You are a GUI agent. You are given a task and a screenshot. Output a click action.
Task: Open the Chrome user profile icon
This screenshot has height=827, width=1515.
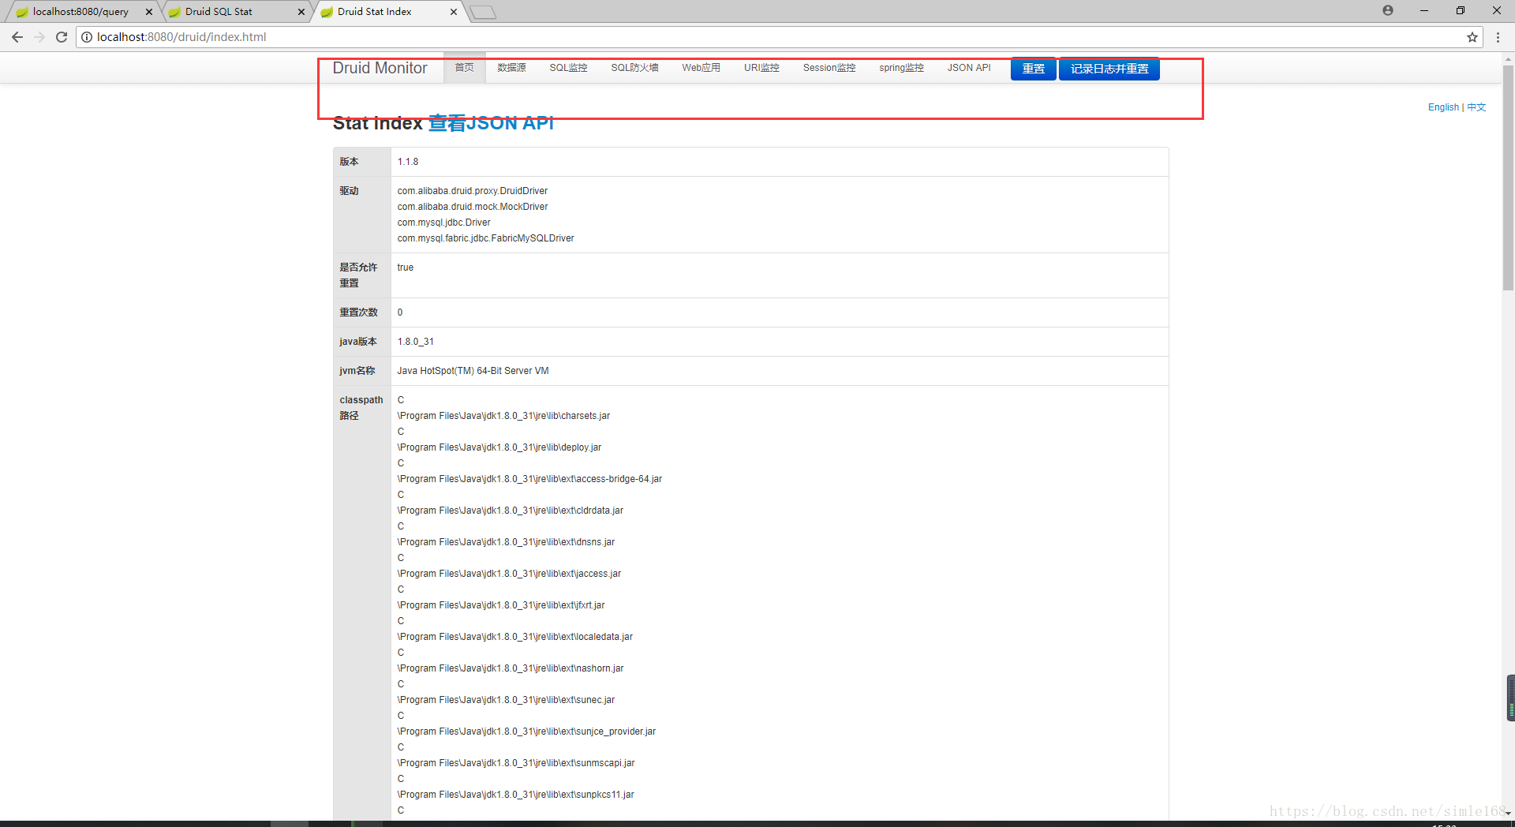[1388, 10]
